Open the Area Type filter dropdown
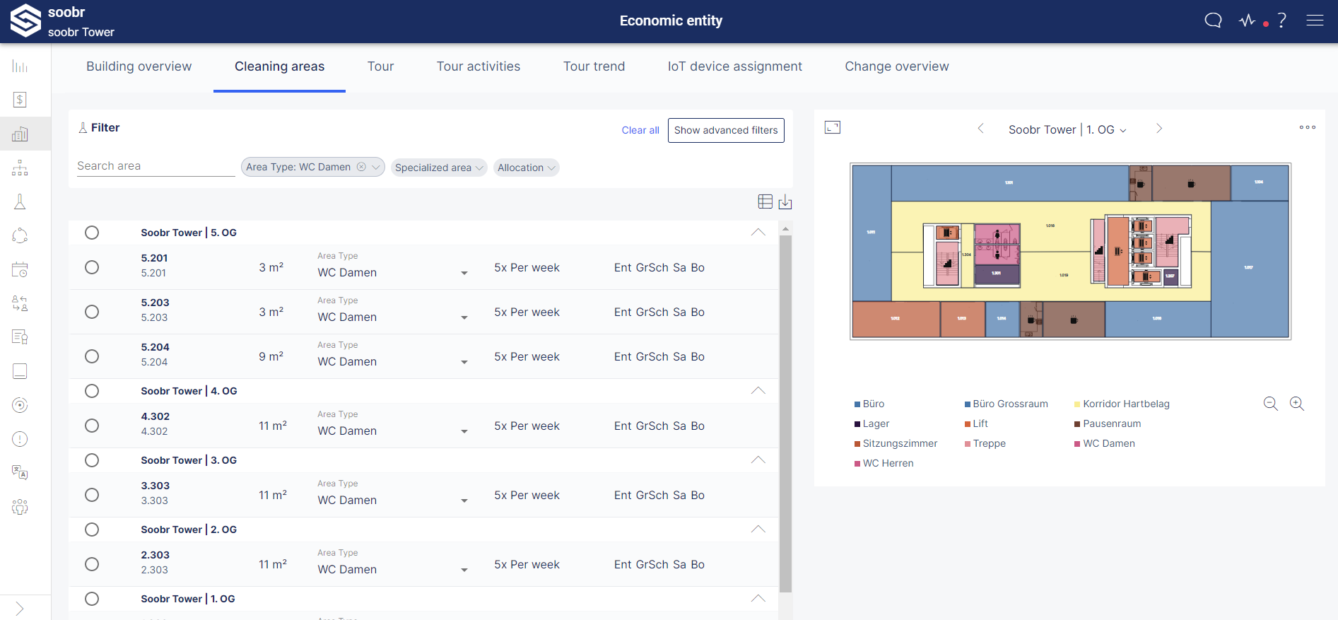This screenshot has width=1338, height=620. [376, 168]
